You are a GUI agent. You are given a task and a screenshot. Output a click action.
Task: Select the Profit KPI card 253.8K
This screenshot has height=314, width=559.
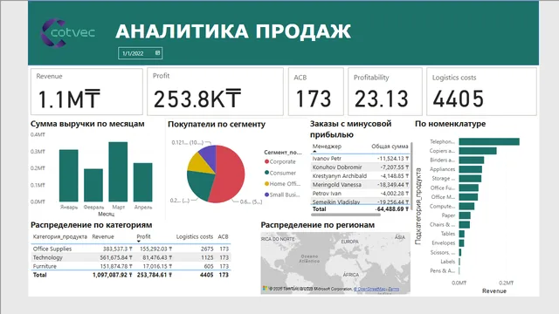(216, 92)
